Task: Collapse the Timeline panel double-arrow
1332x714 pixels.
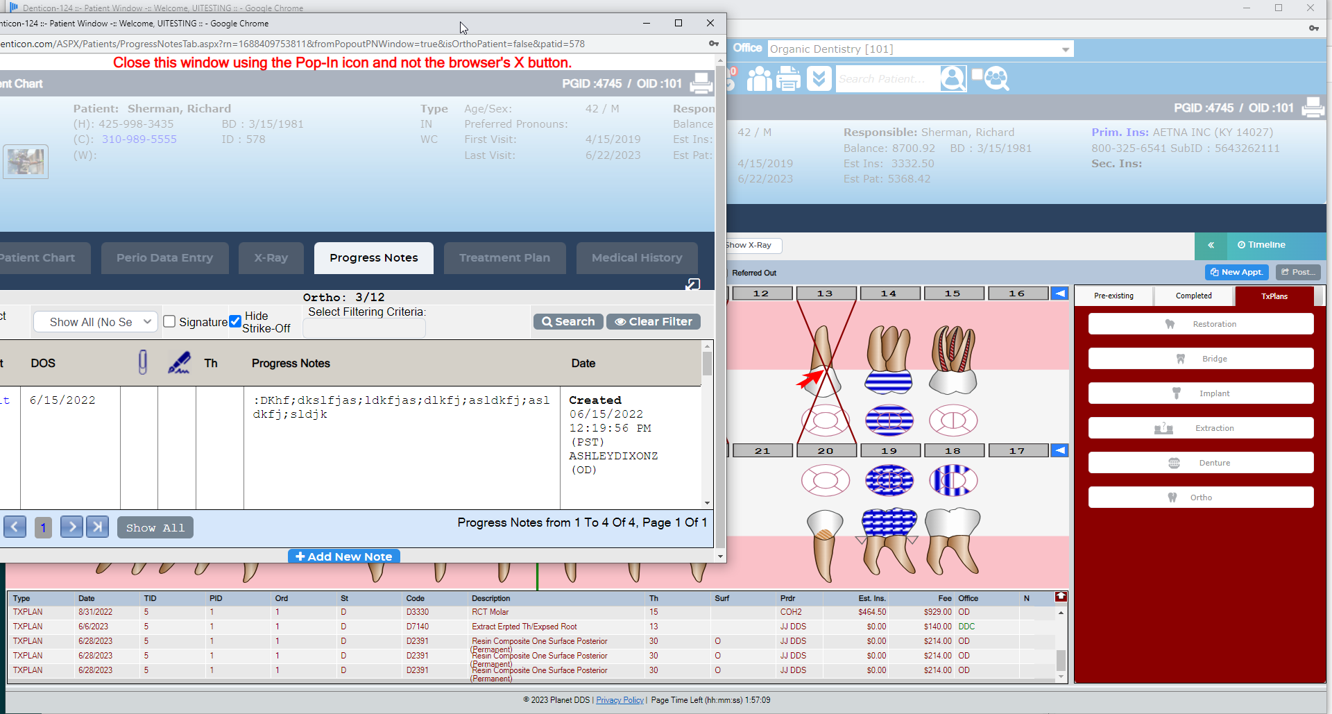Action: pos(1211,245)
